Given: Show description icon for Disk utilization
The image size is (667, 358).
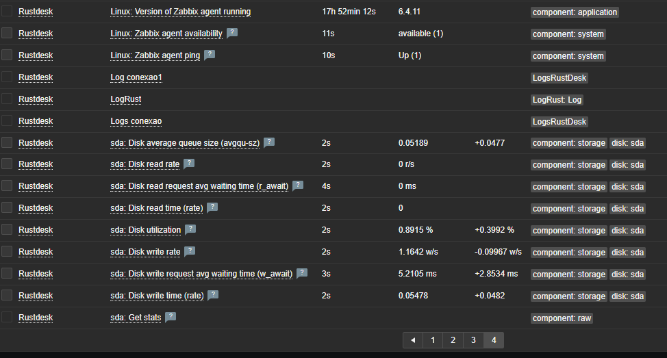Looking at the screenshot, I should 190,229.
